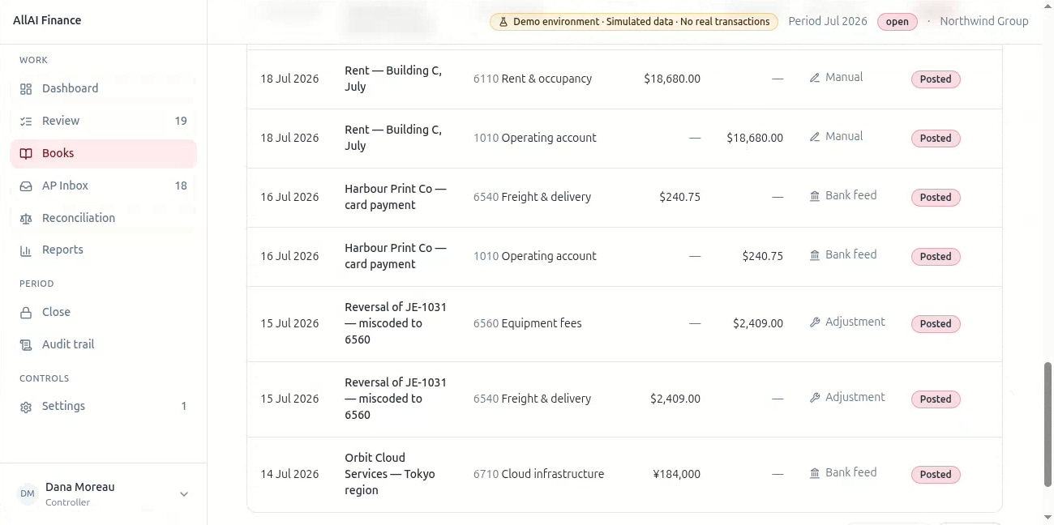Click the Dashboard grid icon
Screen dimensions: 1054x525
pos(26,89)
